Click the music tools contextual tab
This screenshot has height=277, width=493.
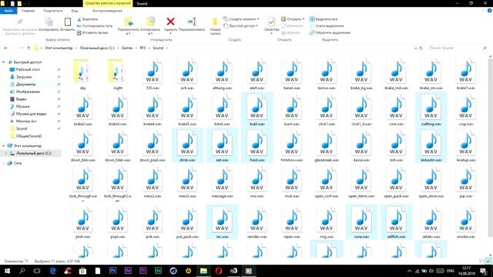(x=108, y=3)
